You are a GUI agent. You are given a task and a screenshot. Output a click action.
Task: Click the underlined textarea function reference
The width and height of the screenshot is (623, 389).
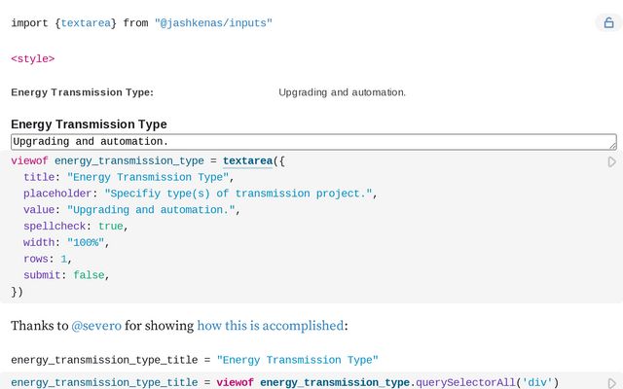pyautogui.click(x=247, y=160)
